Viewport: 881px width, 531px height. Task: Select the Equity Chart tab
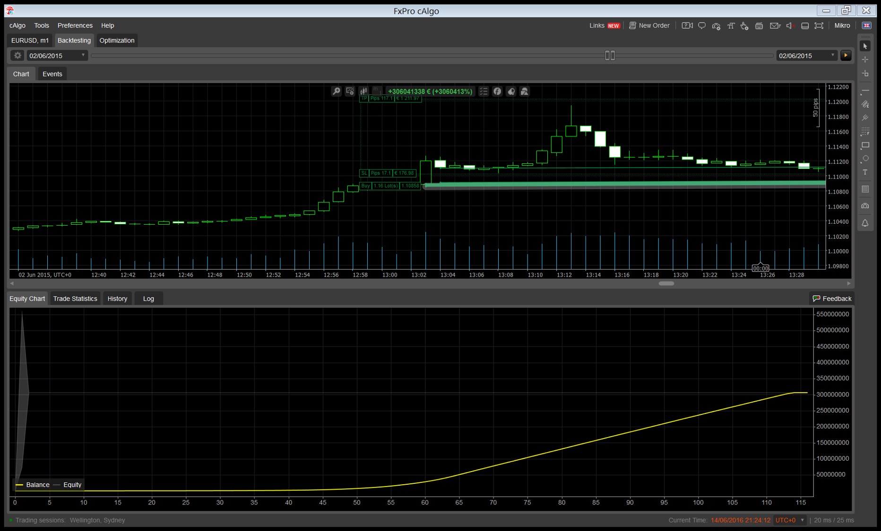(27, 298)
